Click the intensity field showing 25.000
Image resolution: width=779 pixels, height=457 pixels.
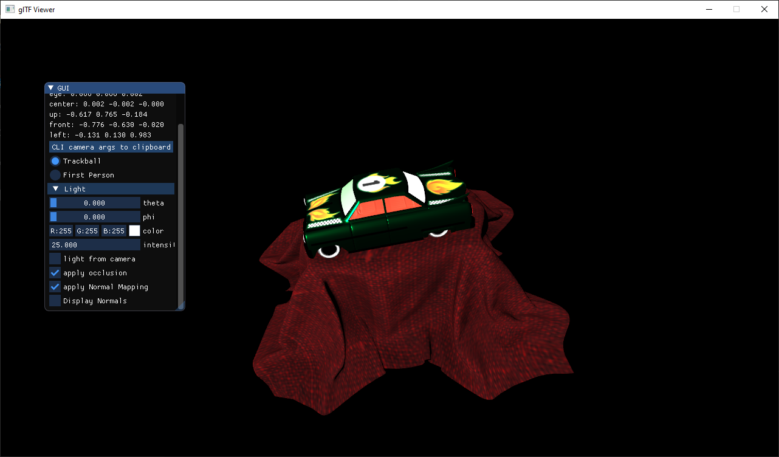pos(95,245)
